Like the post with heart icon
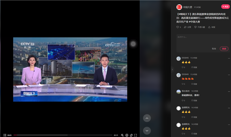 tap(178, 27)
